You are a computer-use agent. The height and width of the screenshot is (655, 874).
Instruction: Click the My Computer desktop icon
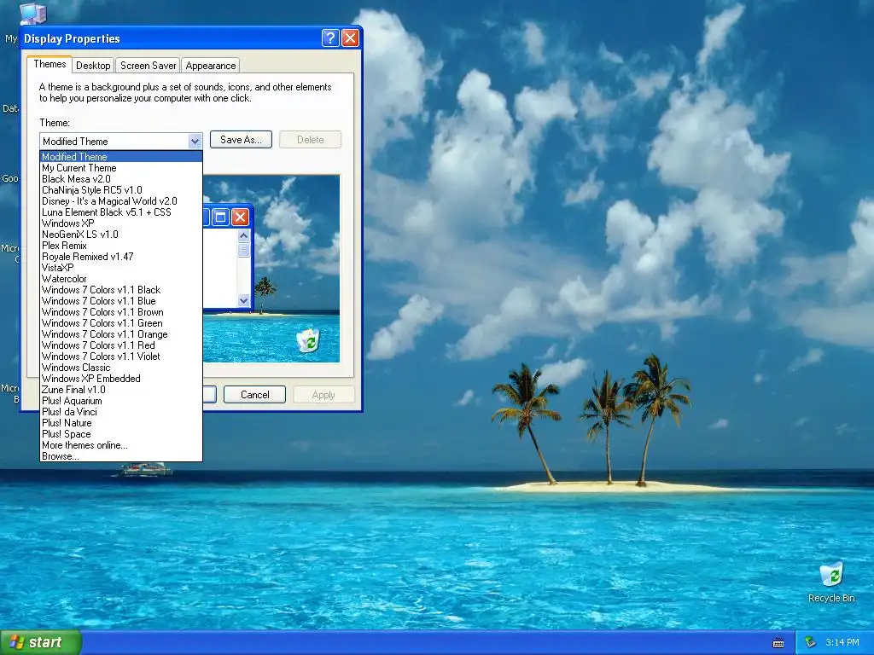[32, 14]
